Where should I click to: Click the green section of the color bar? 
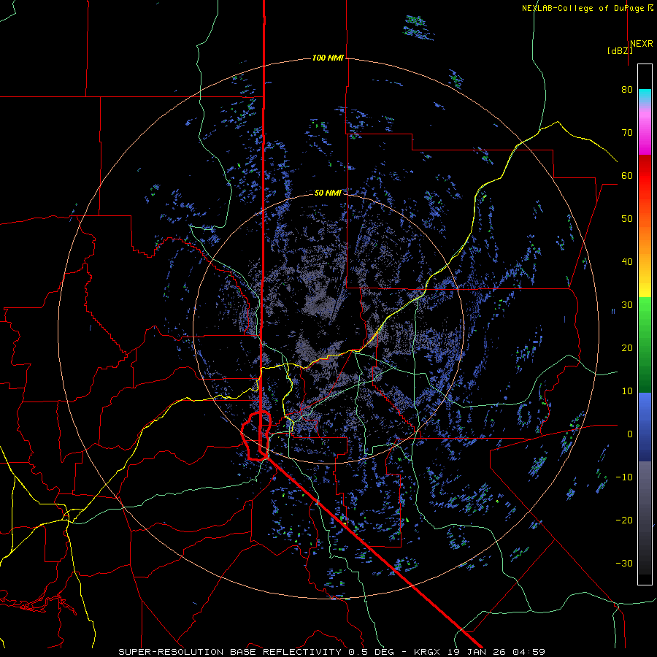(x=645, y=345)
